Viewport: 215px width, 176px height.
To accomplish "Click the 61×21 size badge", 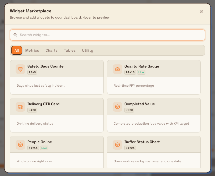I will (x=130, y=148).
